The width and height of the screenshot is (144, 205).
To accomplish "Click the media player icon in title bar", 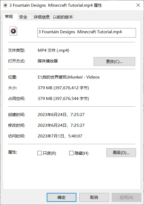I will (x=5, y=5).
